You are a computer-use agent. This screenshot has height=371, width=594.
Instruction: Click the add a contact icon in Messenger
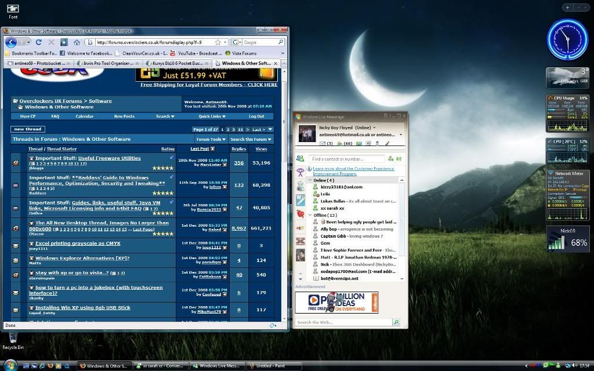click(390, 158)
